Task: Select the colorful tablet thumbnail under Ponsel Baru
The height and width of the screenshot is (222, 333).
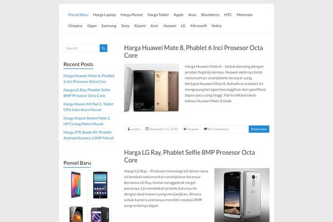Action: click(75, 185)
